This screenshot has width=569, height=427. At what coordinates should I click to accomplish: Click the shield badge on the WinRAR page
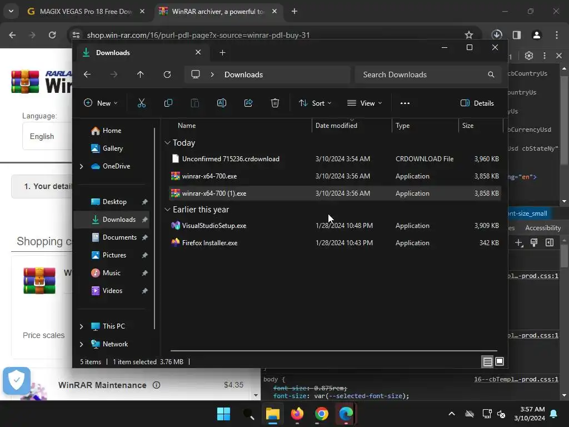[16, 380]
